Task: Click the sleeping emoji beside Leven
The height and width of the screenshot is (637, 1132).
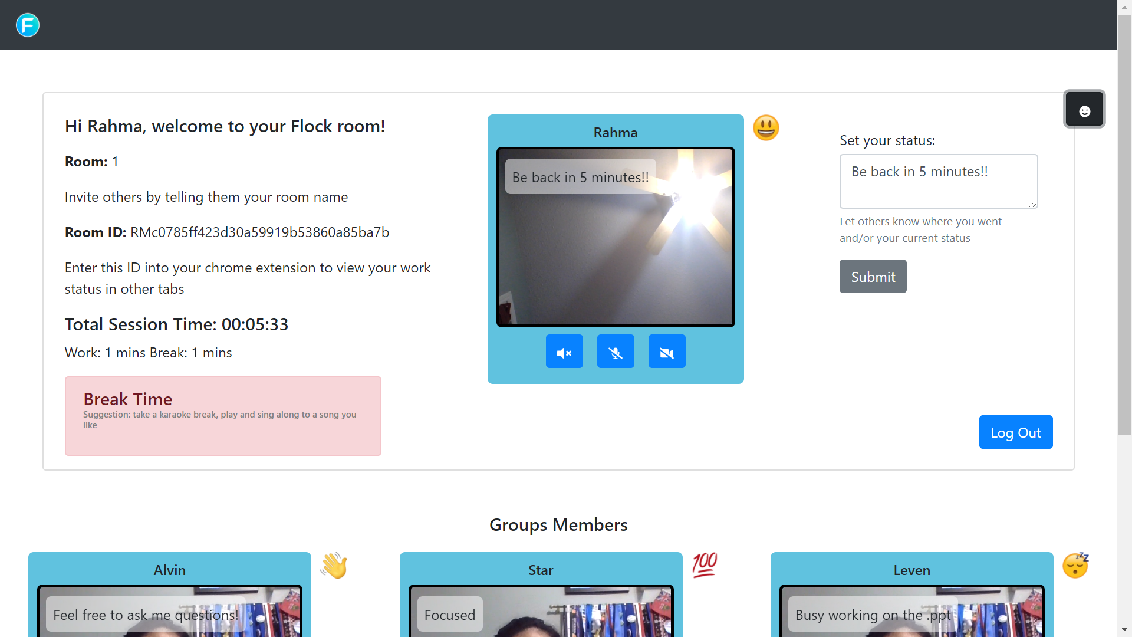Action: [1075, 566]
